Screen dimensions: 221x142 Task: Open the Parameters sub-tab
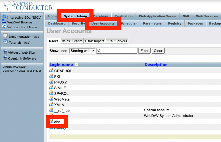152,23
